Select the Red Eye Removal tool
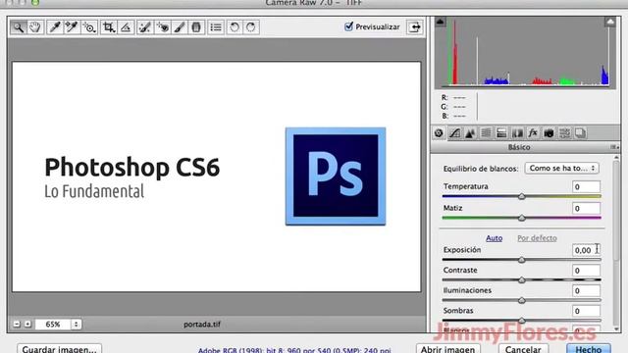The image size is (628, 353). (x=162, y=27)
